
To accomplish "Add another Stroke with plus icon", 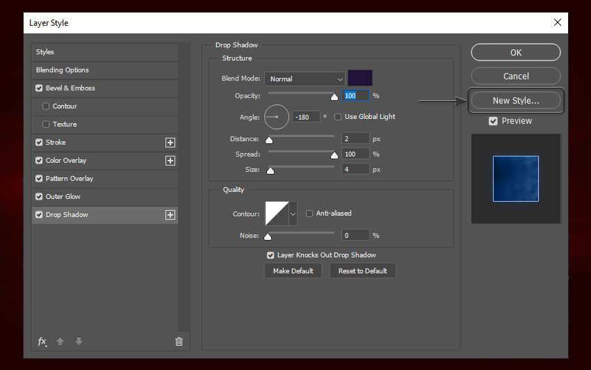I will 170,143.
